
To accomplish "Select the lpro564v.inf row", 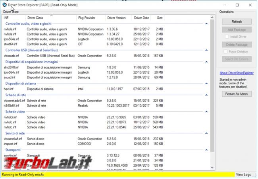I will [x=83, y=72].
